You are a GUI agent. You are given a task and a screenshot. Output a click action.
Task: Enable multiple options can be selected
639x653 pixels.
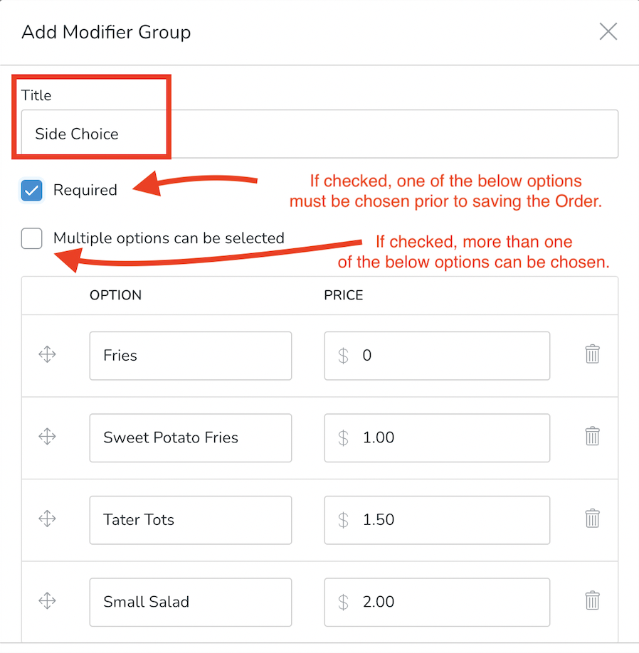point(31,239)
